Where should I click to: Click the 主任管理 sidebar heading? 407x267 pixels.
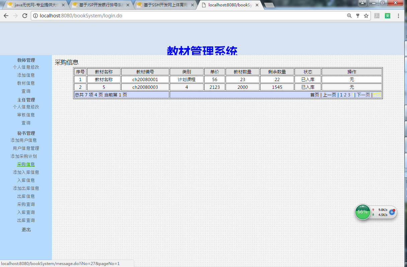tap(26, 100)
